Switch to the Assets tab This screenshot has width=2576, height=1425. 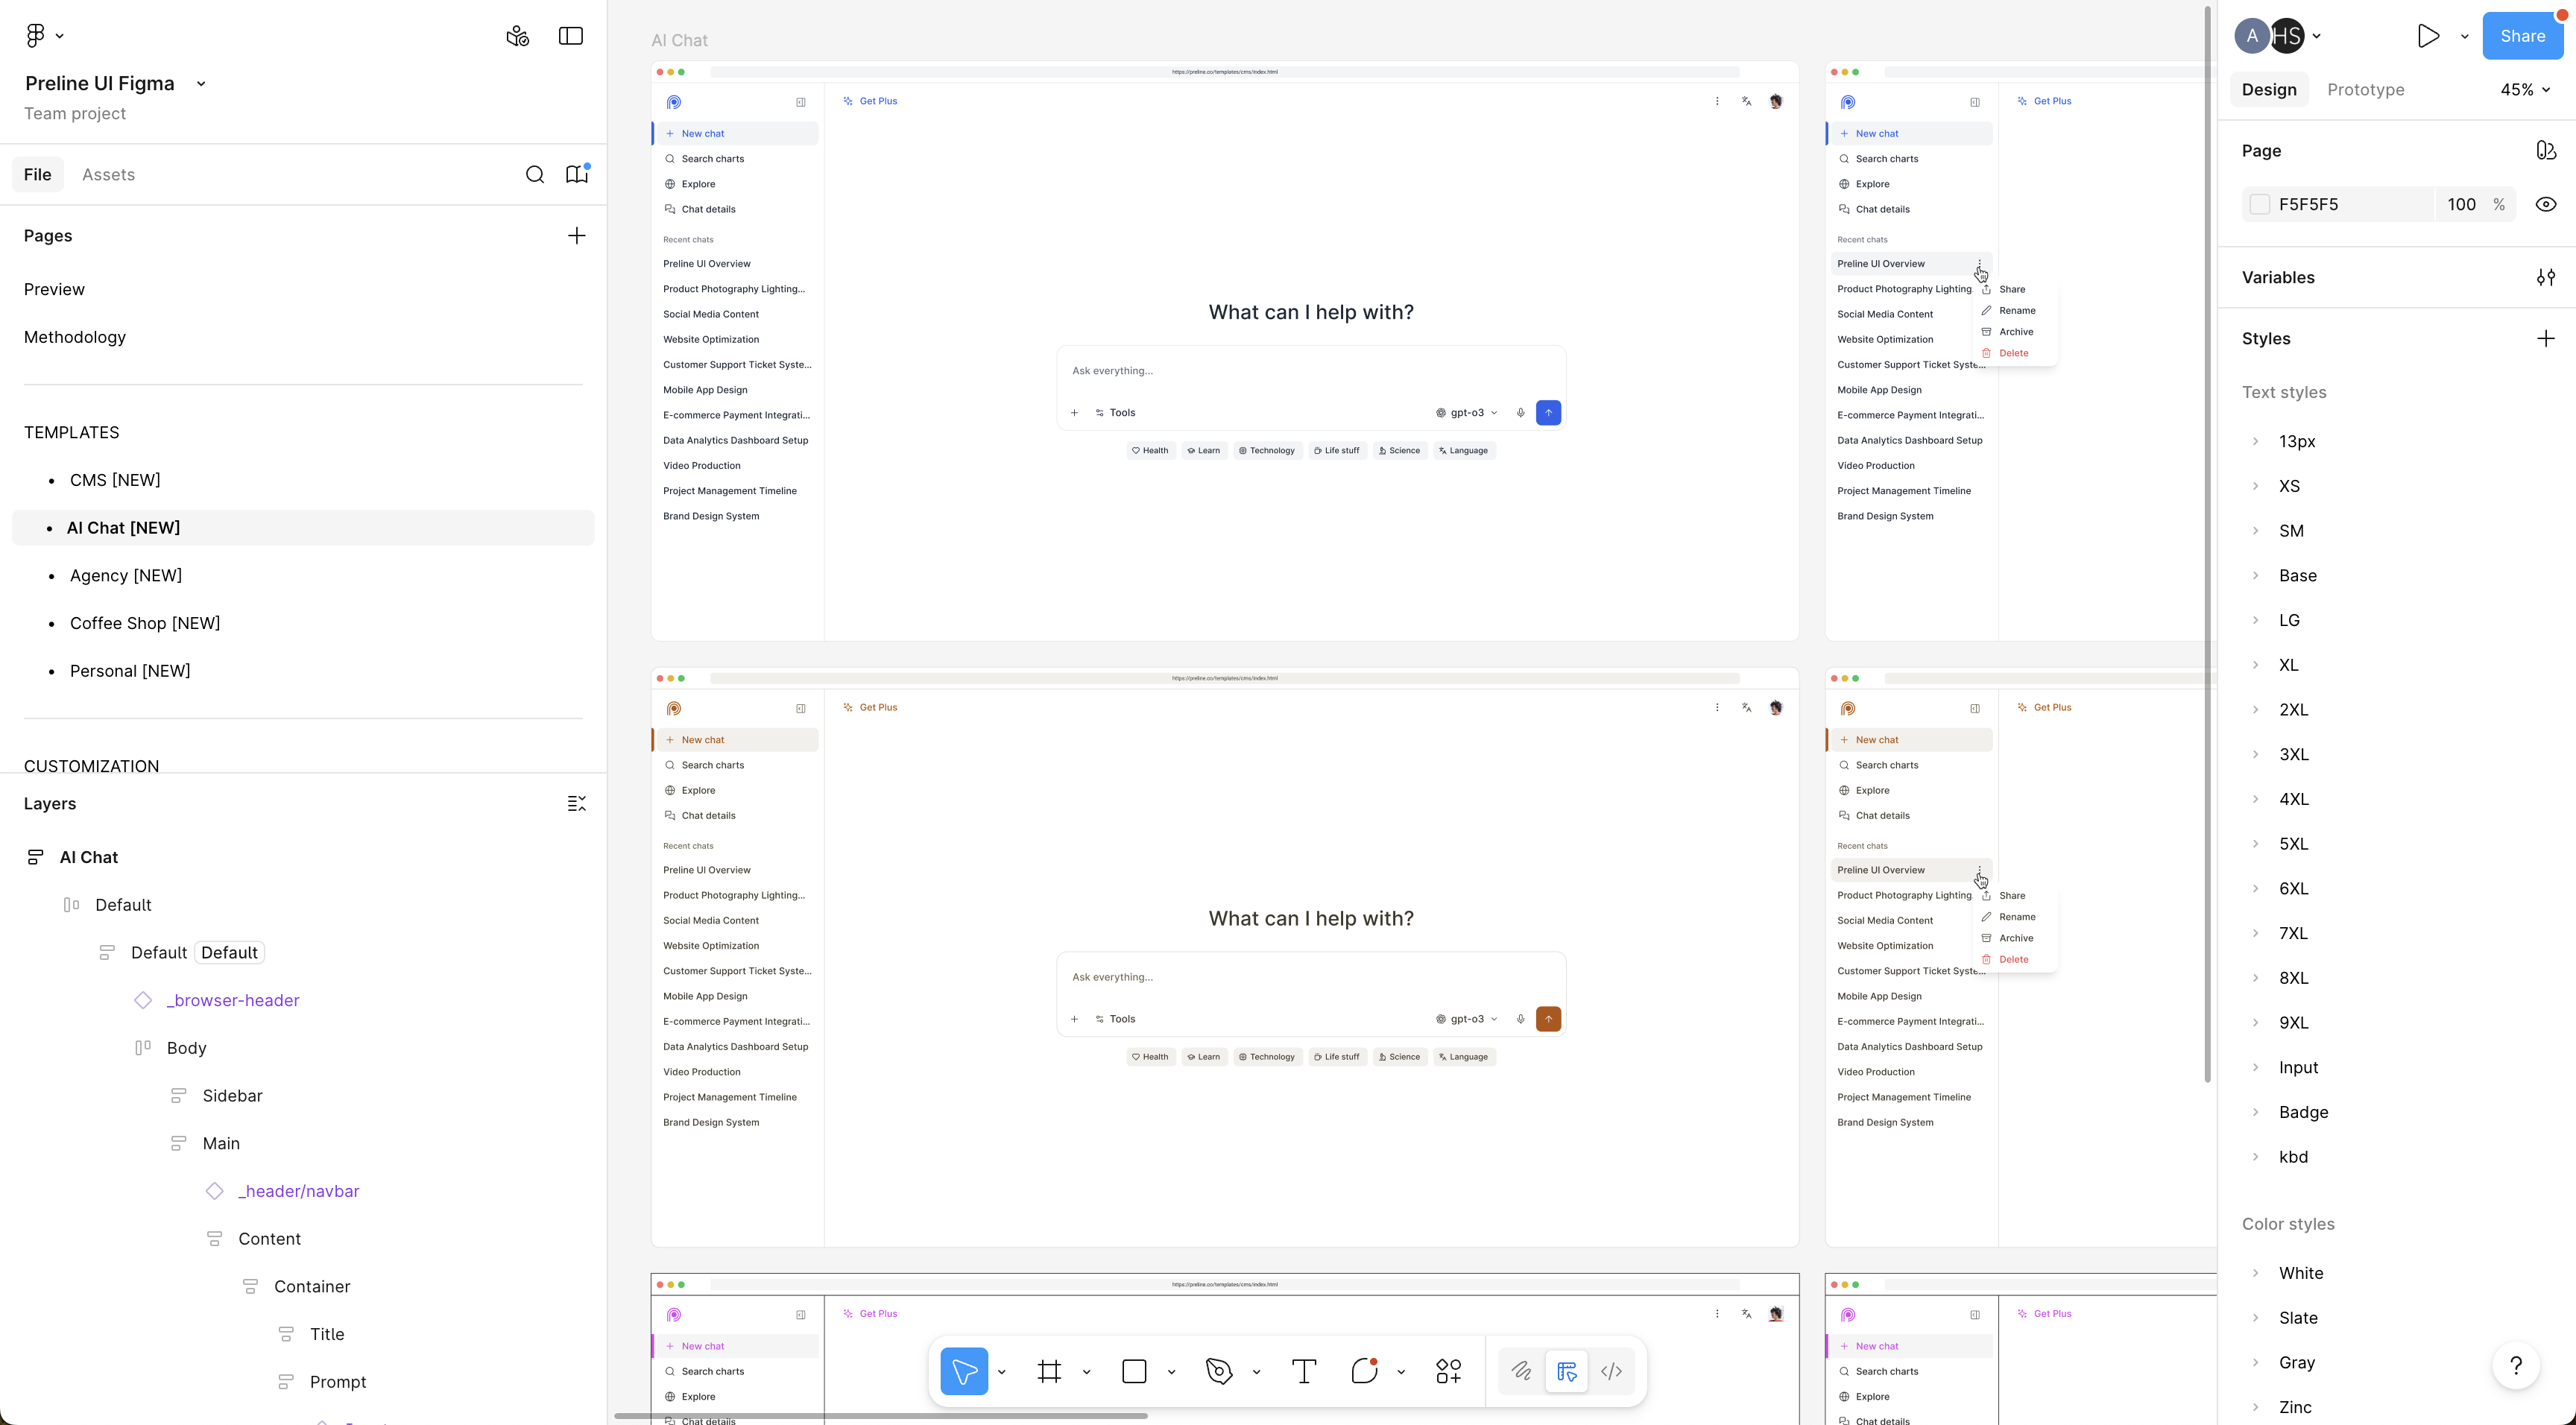pos(109,174)
